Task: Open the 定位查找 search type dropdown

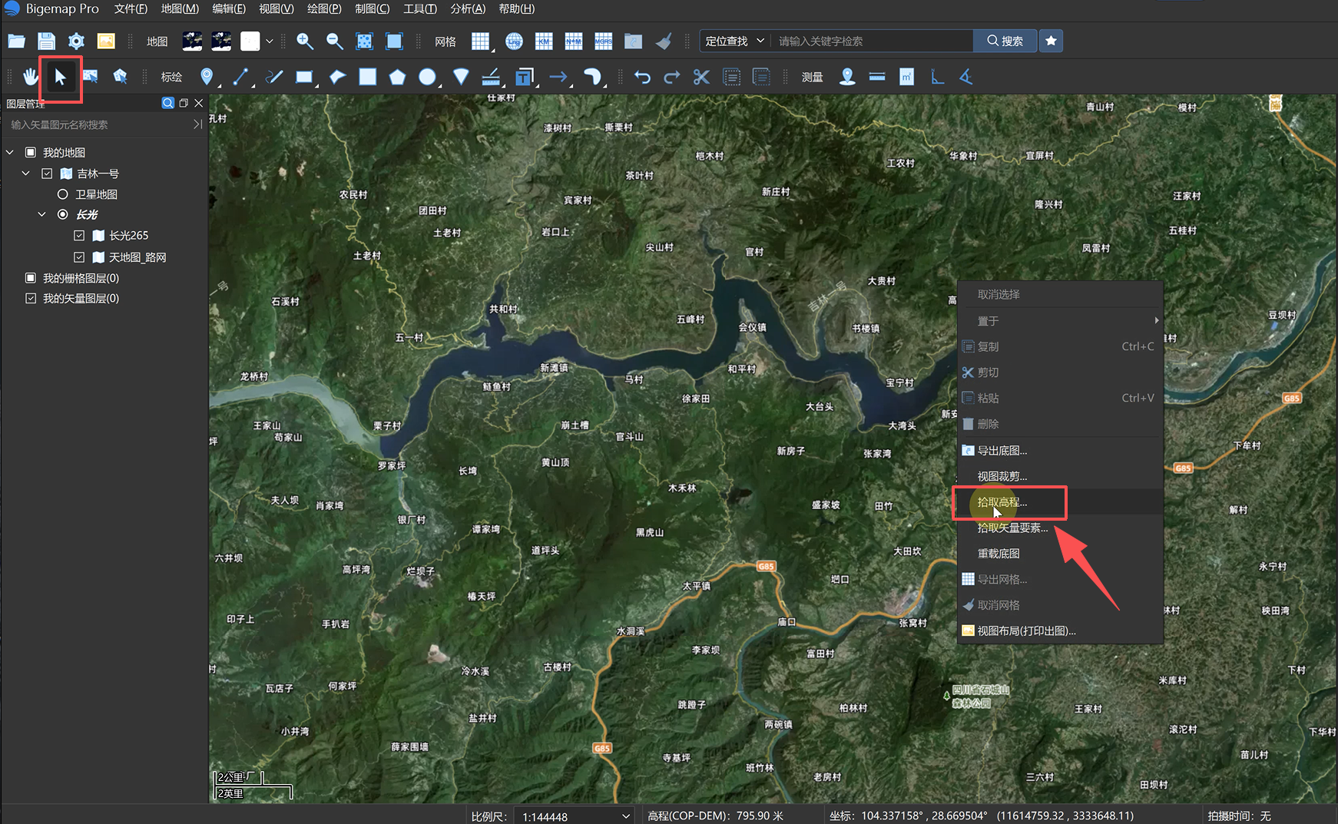Action: 734,41
